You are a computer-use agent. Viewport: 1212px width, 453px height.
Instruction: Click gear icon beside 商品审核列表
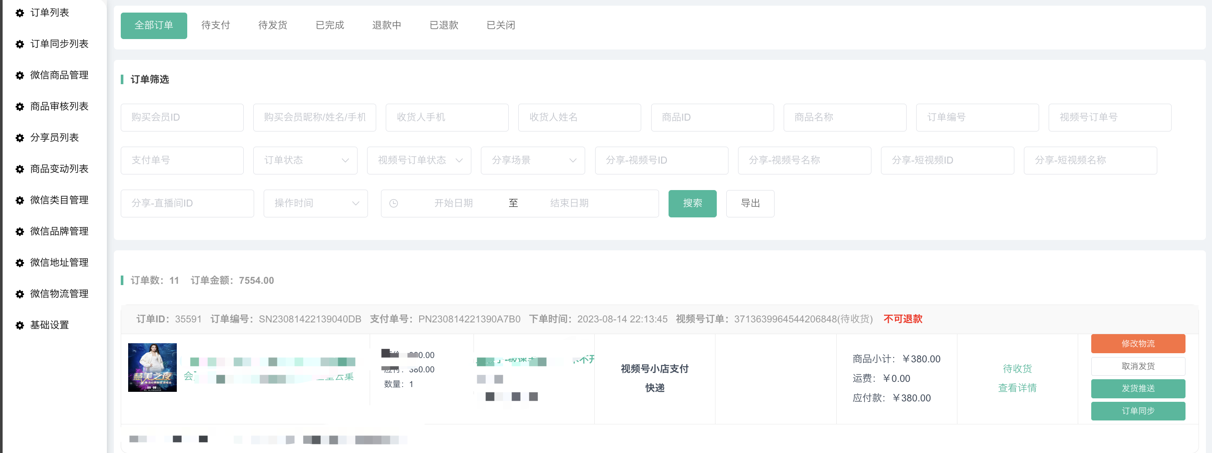[x=20, y=107]
